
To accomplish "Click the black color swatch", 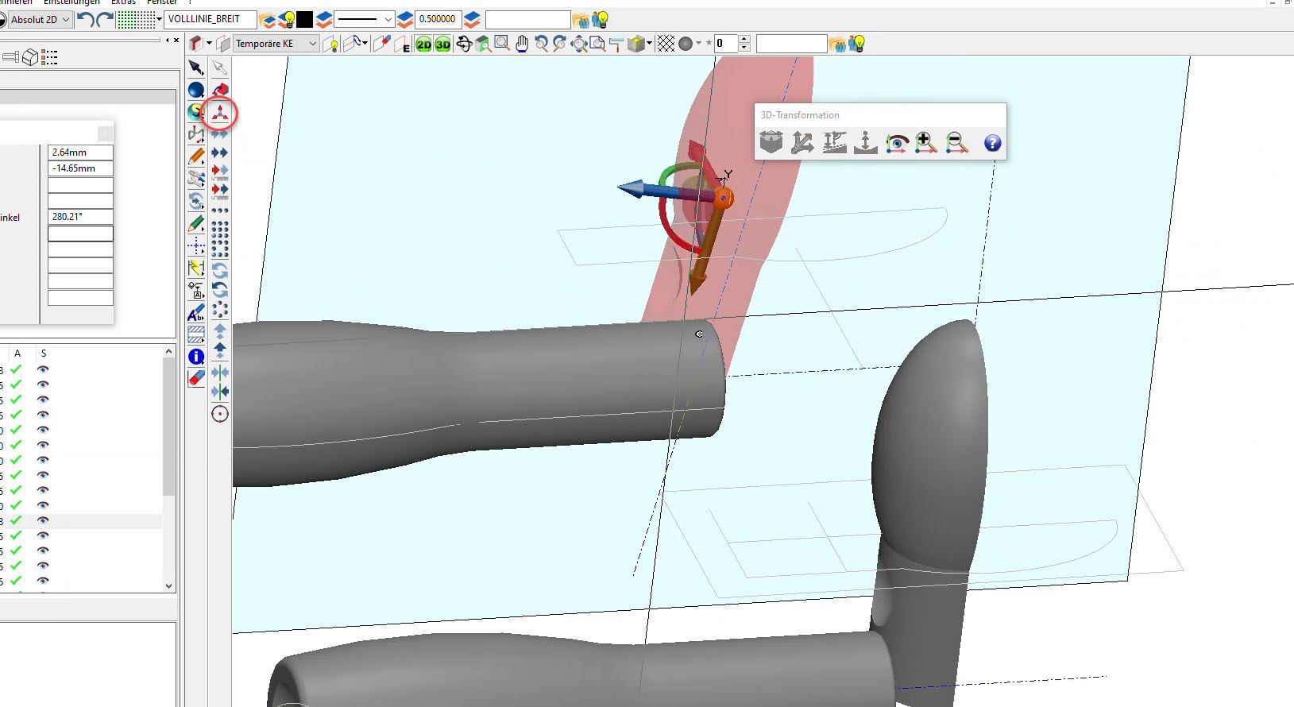I will (x=305, y=20).
